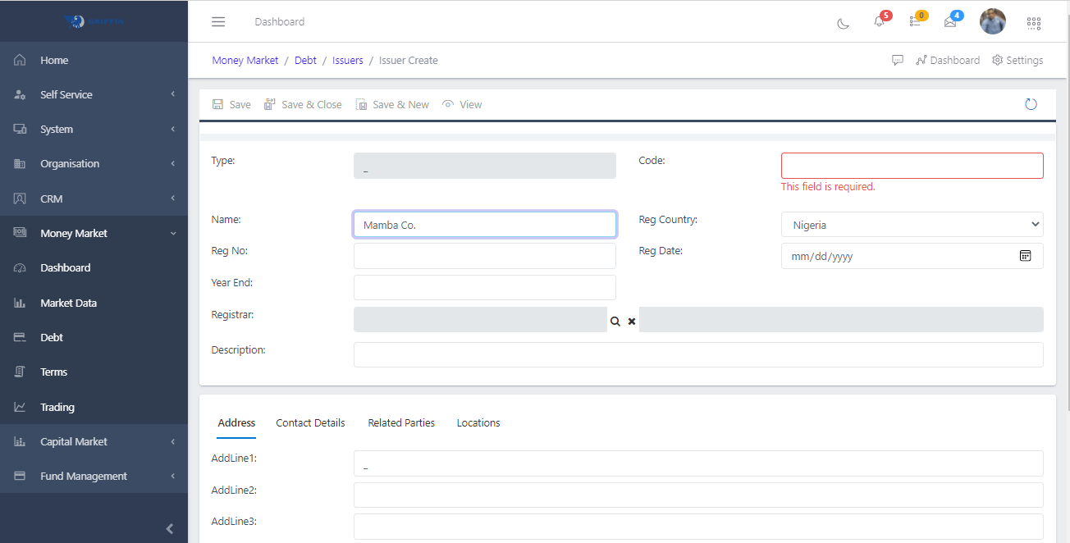
Task: Switch to the Related Parties tab
Action: point(401,422)
